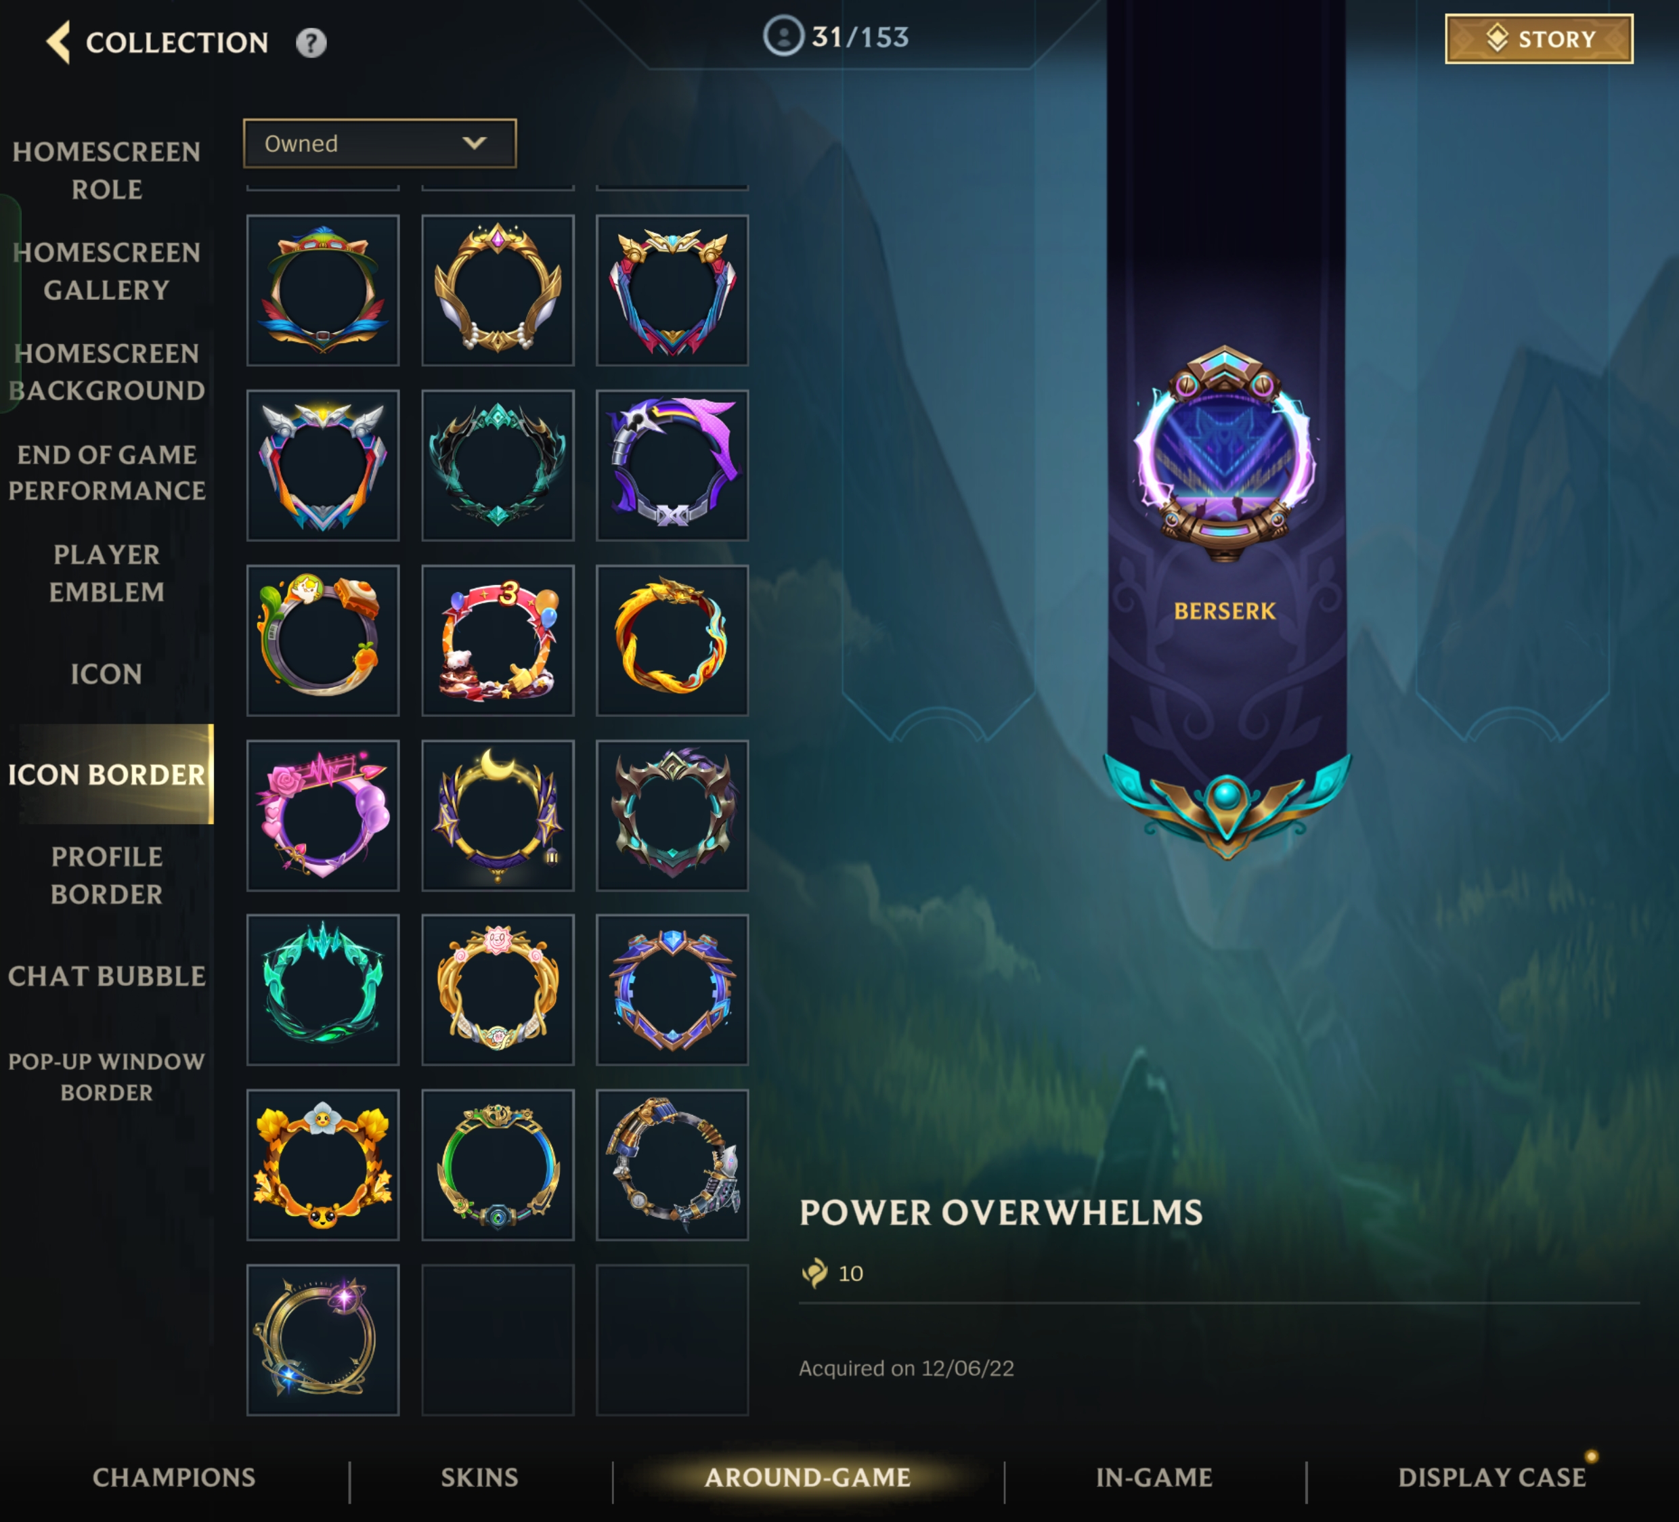Select the birthday balloons number 3 border
The image size is (1679, 1522).
498,640
